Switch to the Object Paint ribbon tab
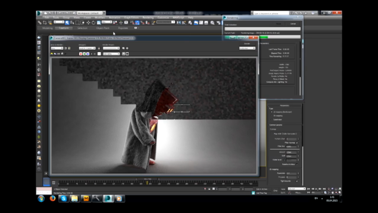This screenshot has width=378, height=213. (103, 28)
